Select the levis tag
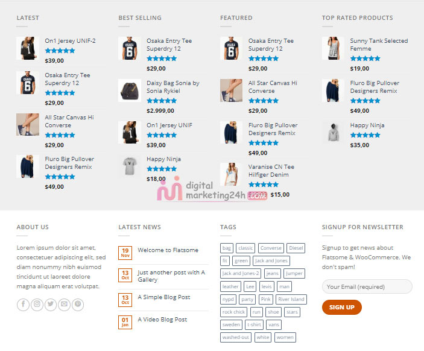The image size is (424, 351). [x=267, y=286]
